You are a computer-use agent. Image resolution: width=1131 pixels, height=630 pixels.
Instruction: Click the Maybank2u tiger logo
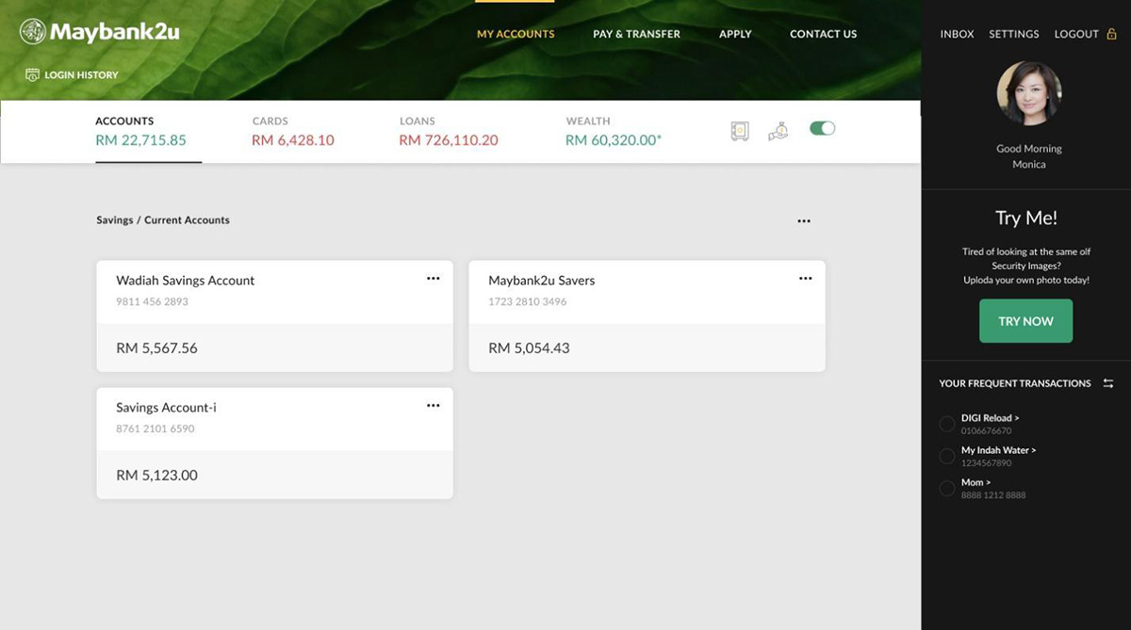pos(33,32)
